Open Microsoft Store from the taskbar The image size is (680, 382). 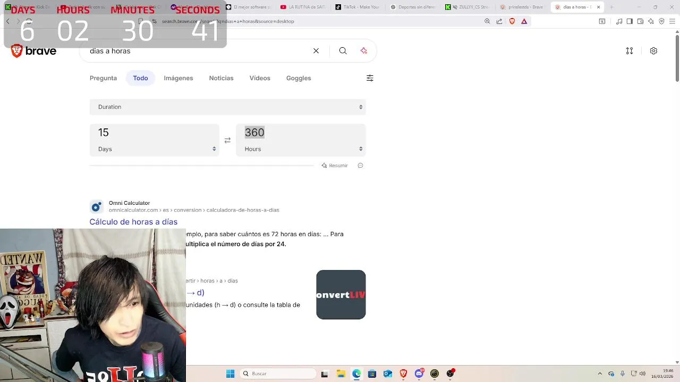[x=372, y=374]
